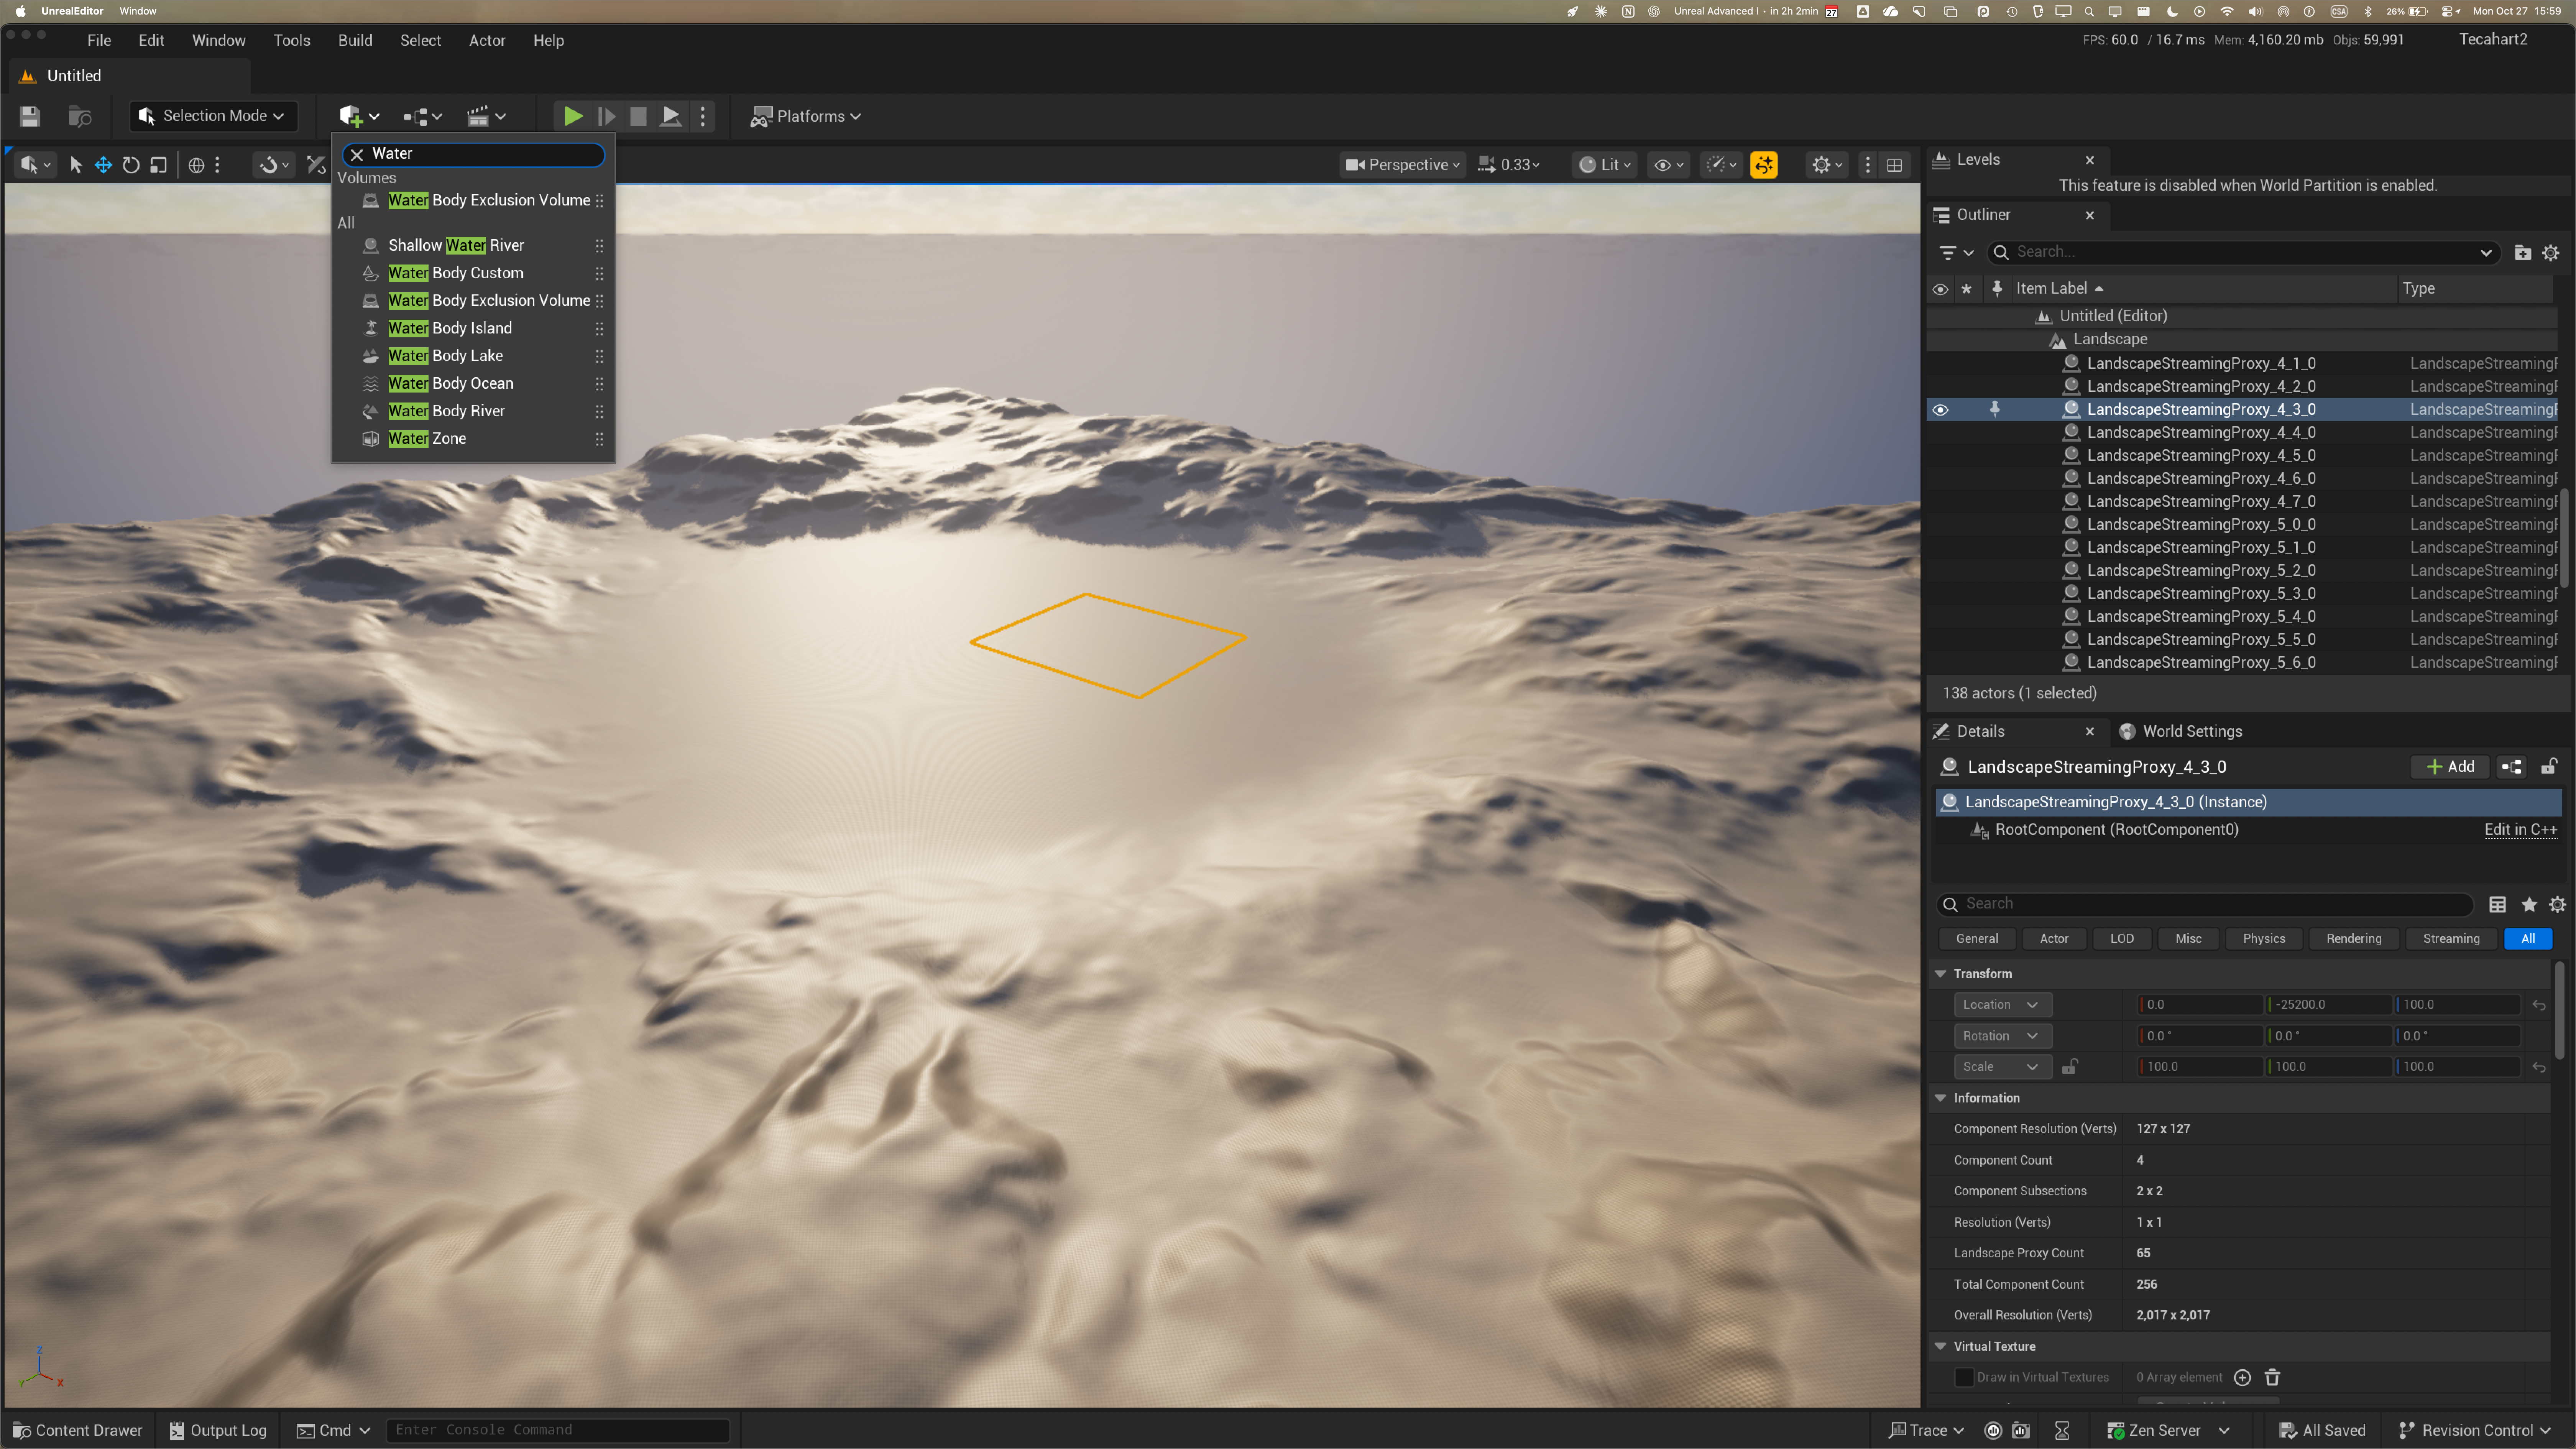Click the Add component button
This screenshot has height=1449, width=2576.
(2450, 767)
